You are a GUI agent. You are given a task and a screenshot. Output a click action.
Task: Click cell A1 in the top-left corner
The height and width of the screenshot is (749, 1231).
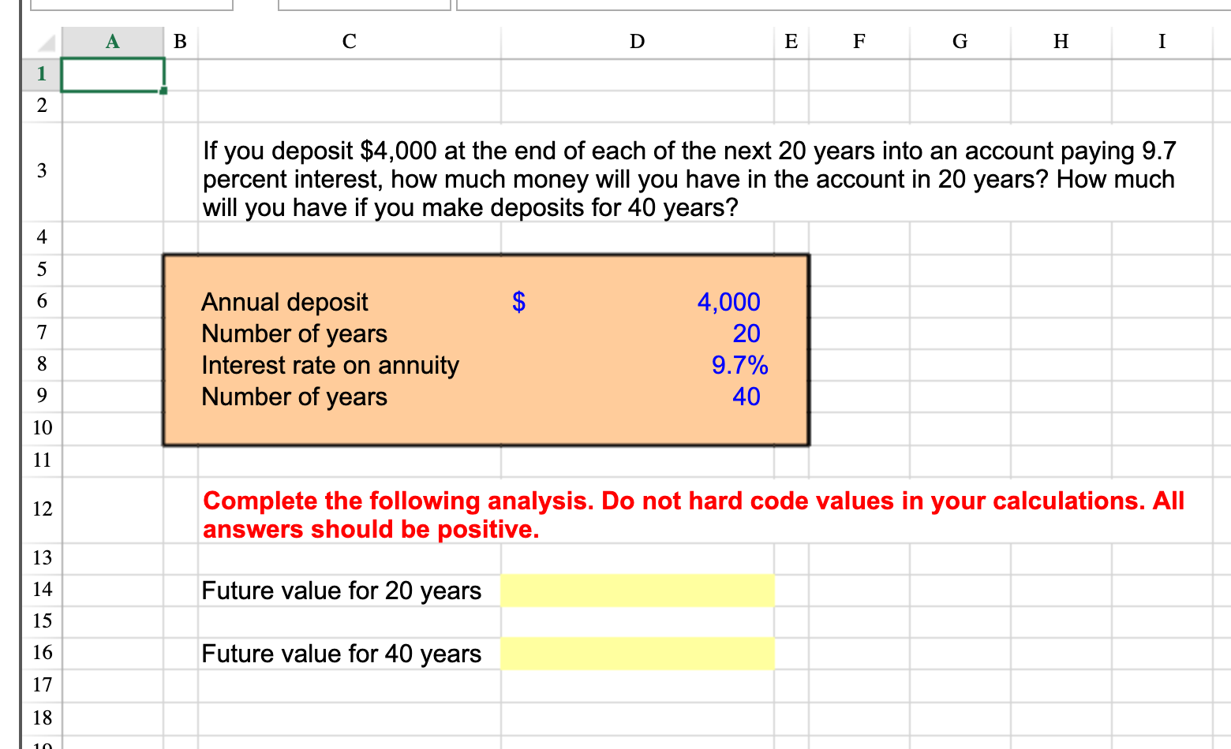click(x=110, y=73)
